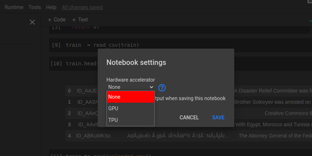Screen dimensions: 312x156
Task: Add a new Code cell
Action: point(57,20)
